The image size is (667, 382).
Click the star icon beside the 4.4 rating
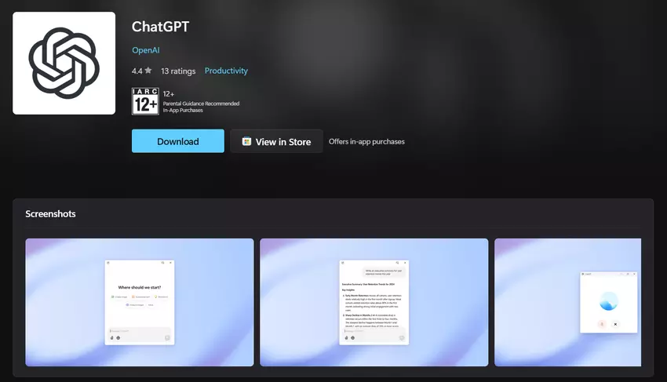(150, 71)
